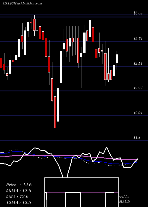Click the 11.8 price axis label
Viewport: 148px width, 207px height.
point(137,138)
